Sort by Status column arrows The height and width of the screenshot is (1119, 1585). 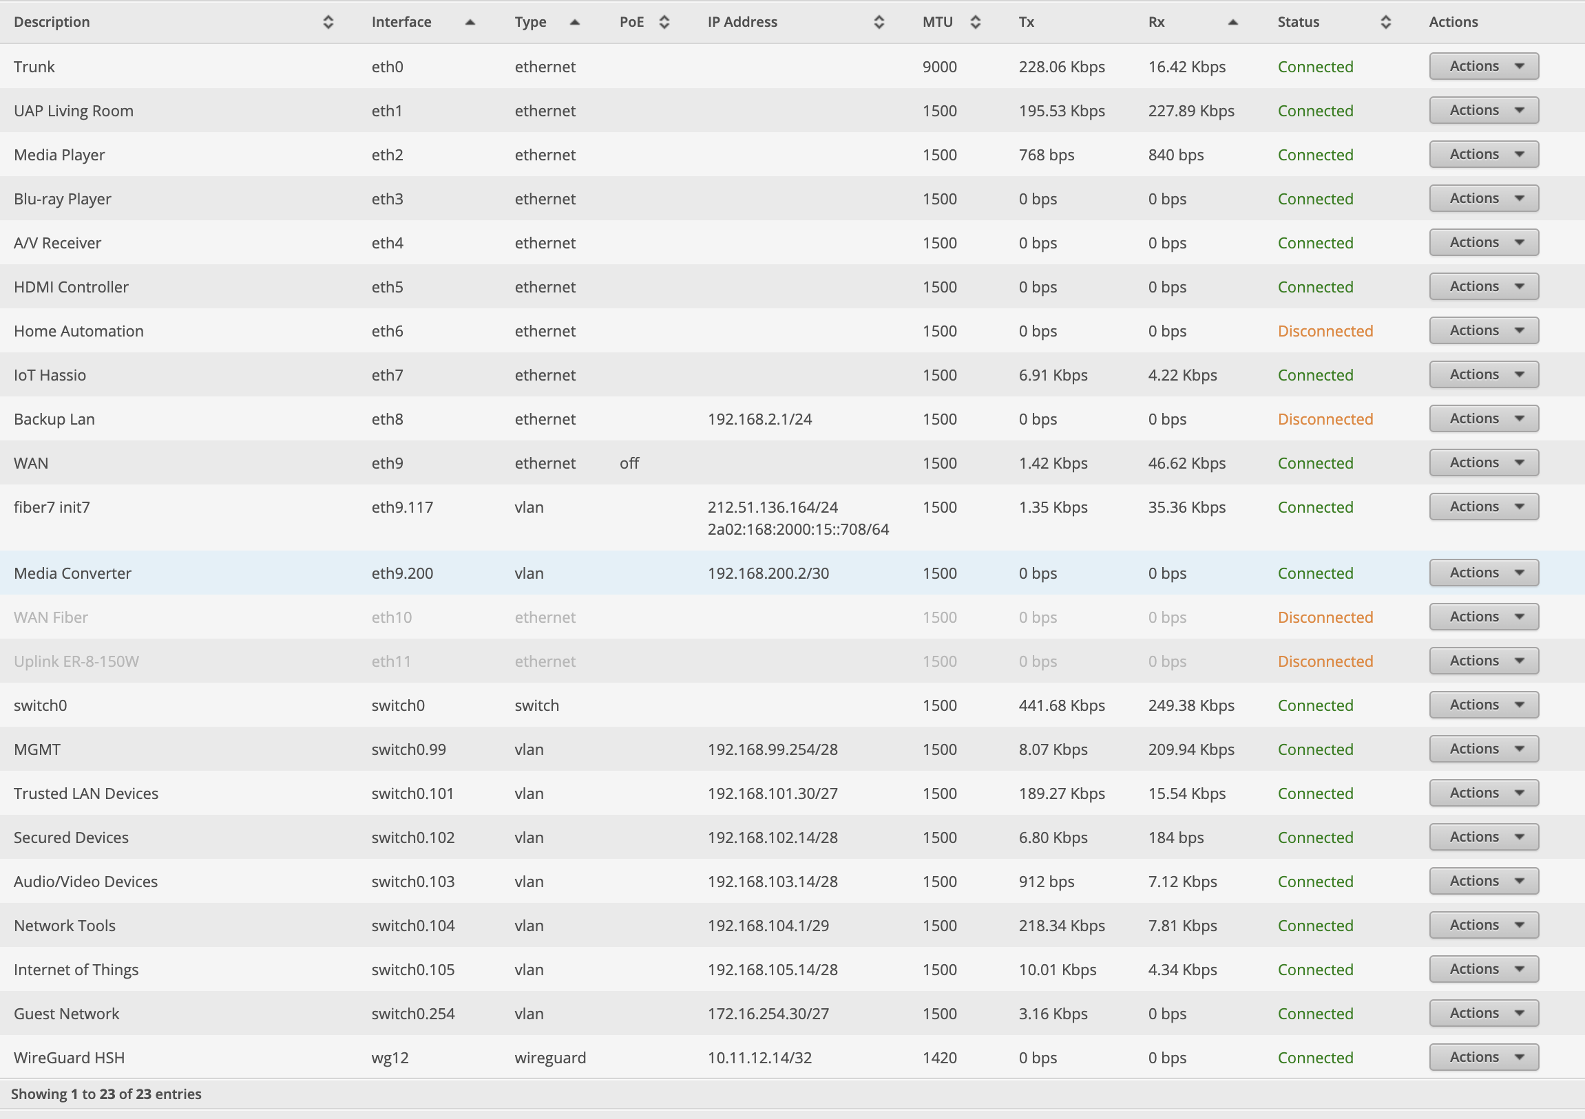click(1385, 22)
